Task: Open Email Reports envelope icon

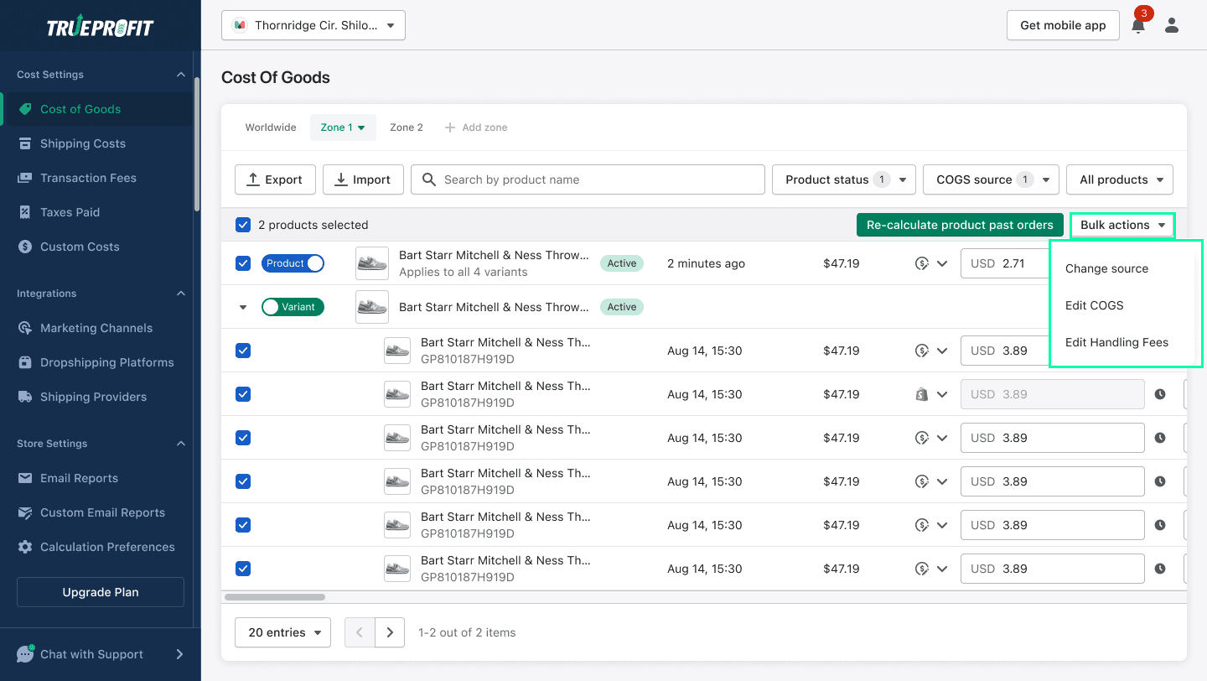Action: pyautogui.click(x=25, y=478)
